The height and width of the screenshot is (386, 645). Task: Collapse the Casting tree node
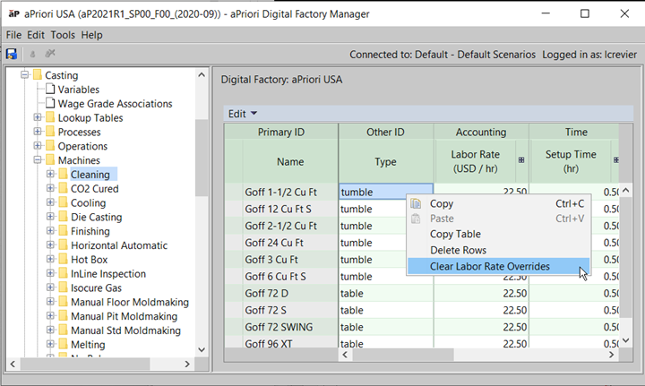[25, 75]
